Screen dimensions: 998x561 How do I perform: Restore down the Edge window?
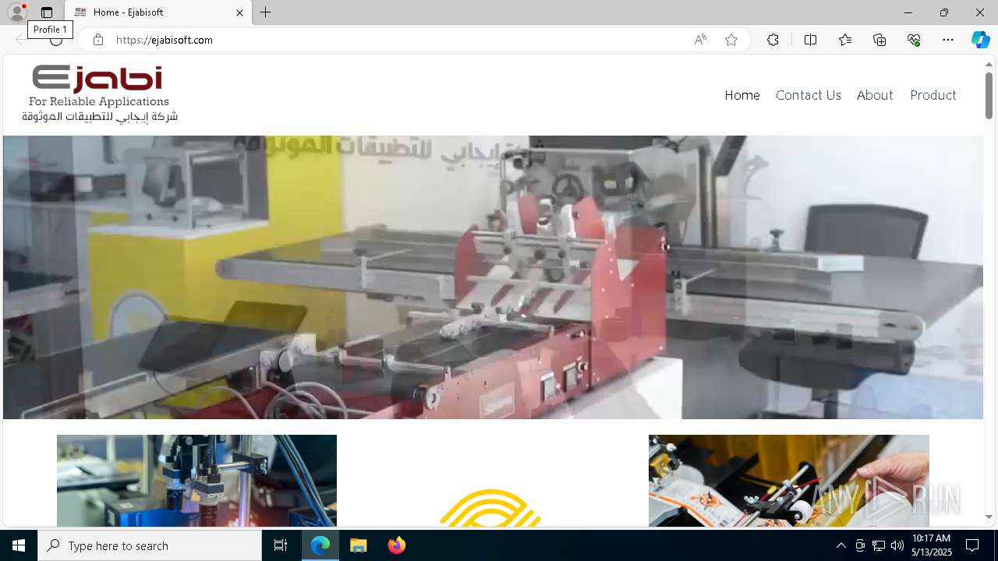[x=944, y=12]
